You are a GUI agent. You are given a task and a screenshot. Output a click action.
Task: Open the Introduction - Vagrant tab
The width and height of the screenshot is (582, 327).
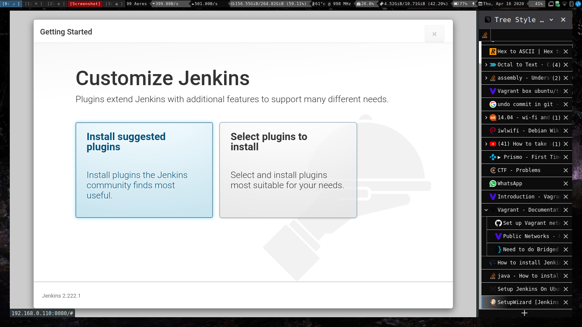coord(527,197)
